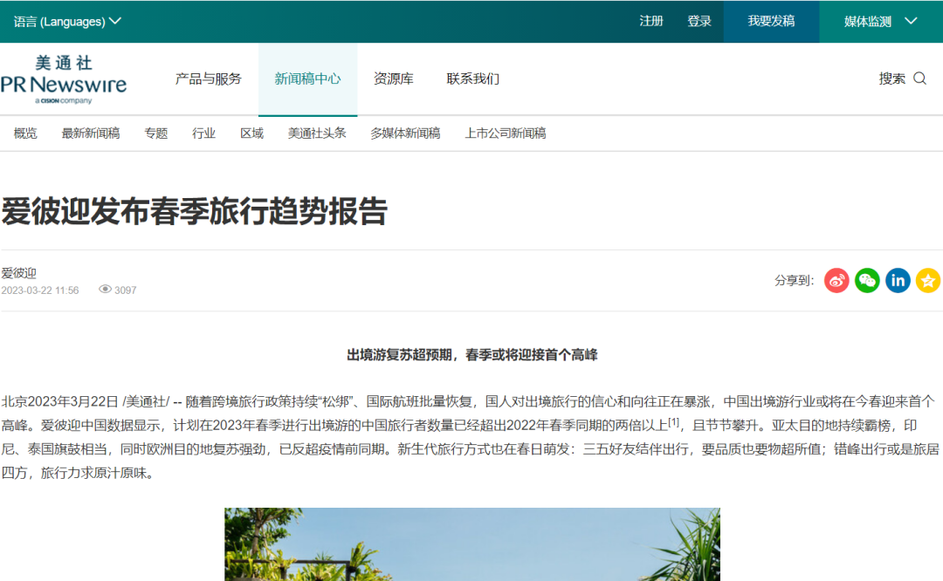
Task: Click the 登录 login link
Action: point(699,21)
